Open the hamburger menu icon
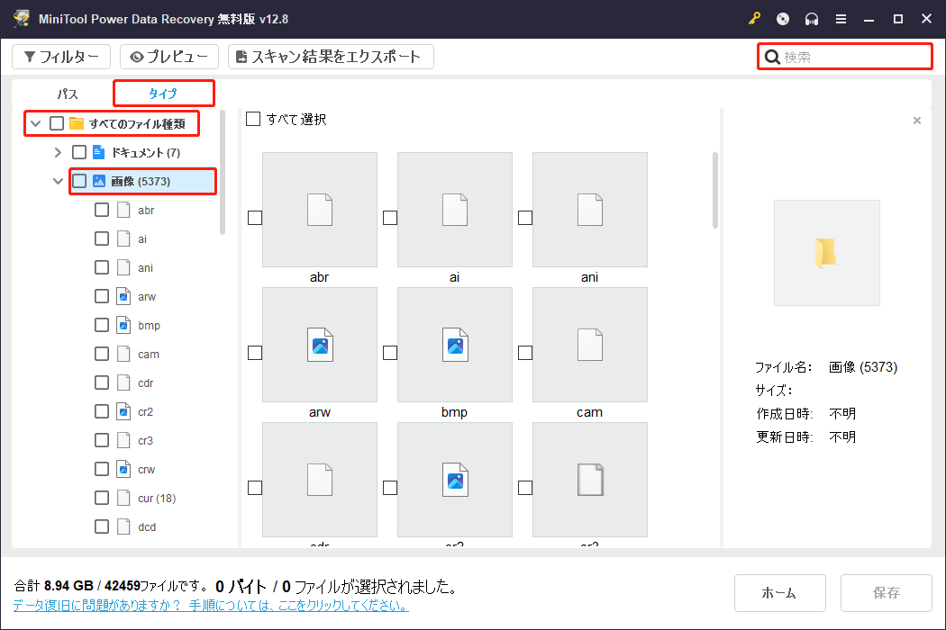Image resolution: width=946 pixels, height=630 pixels. pos(841,18)
